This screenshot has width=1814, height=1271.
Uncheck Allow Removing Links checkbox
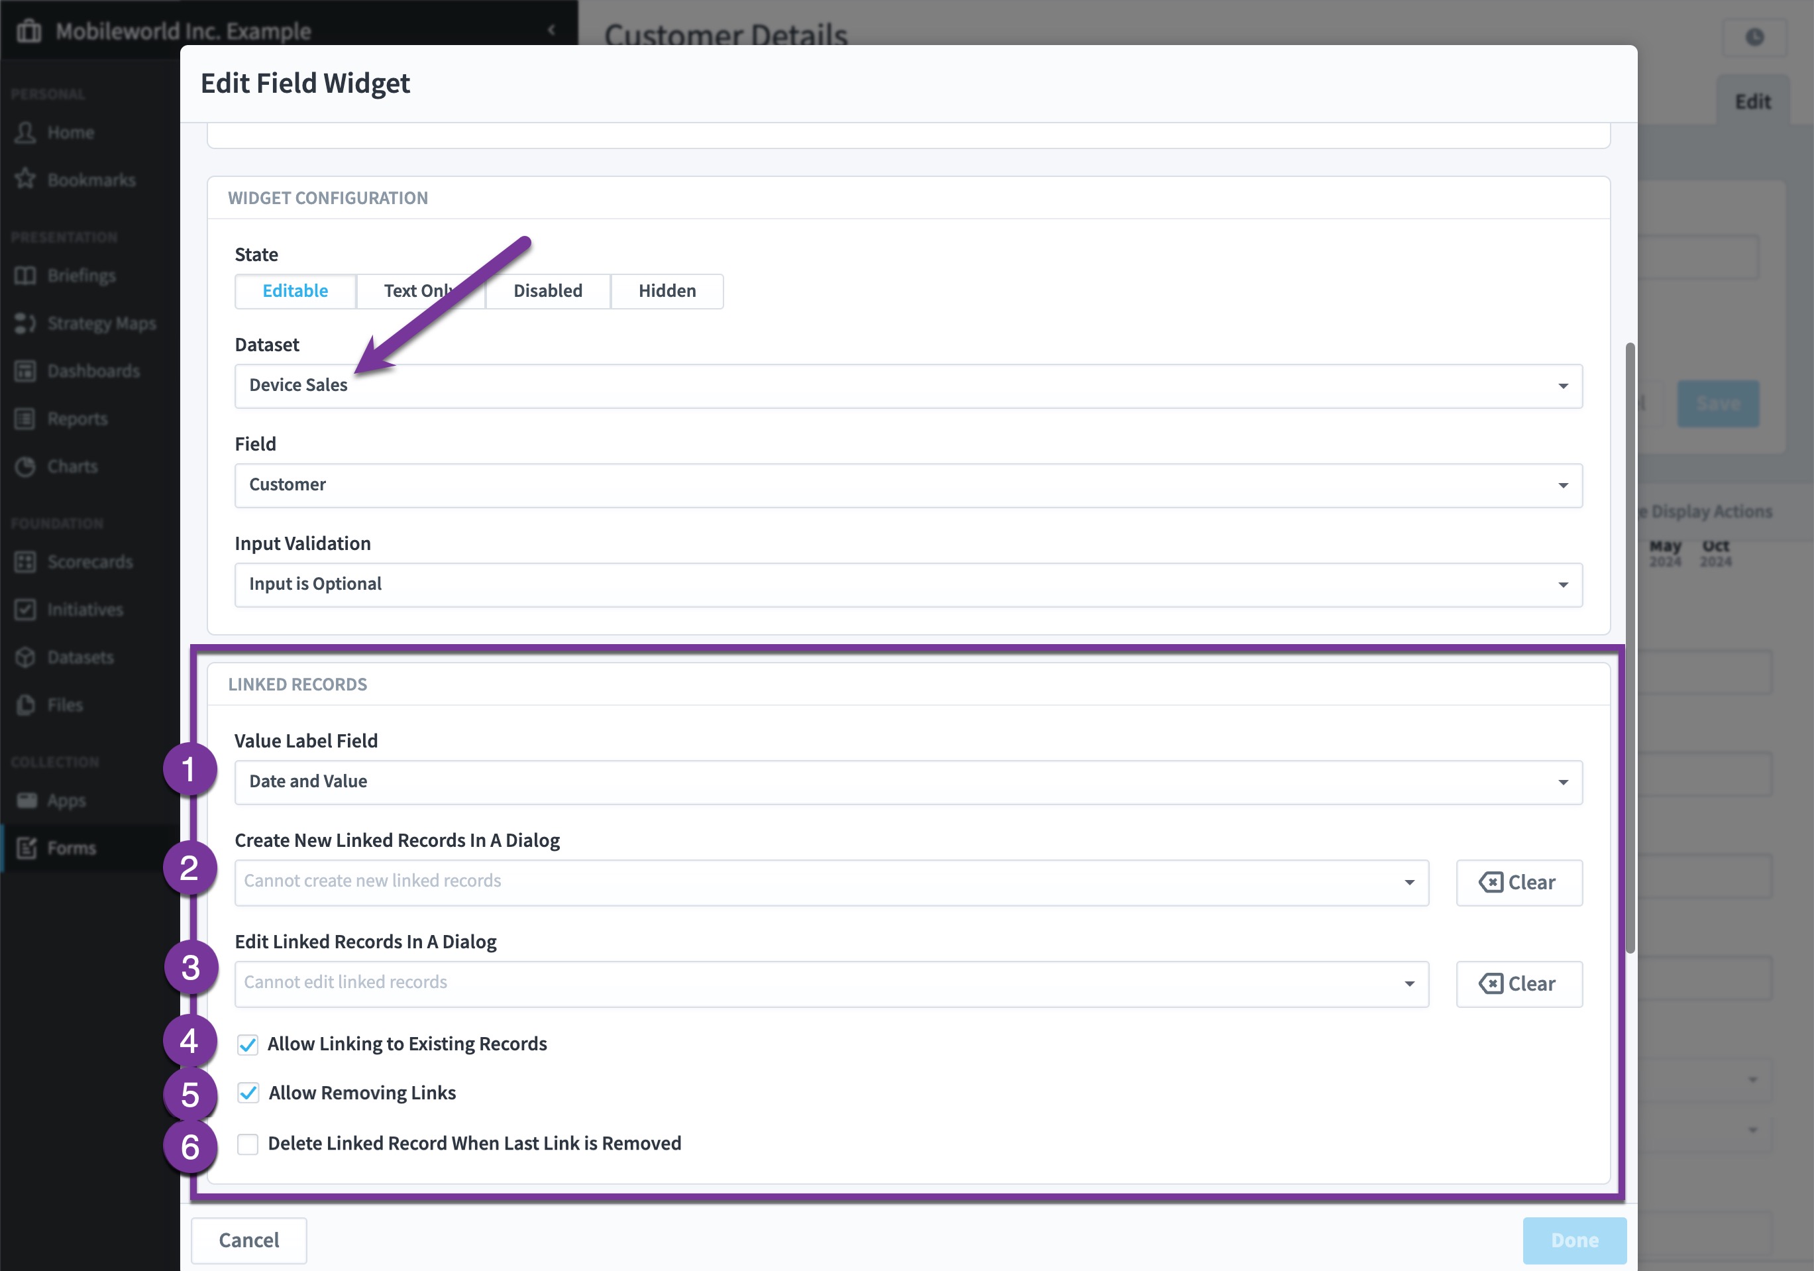[247, 1093]
